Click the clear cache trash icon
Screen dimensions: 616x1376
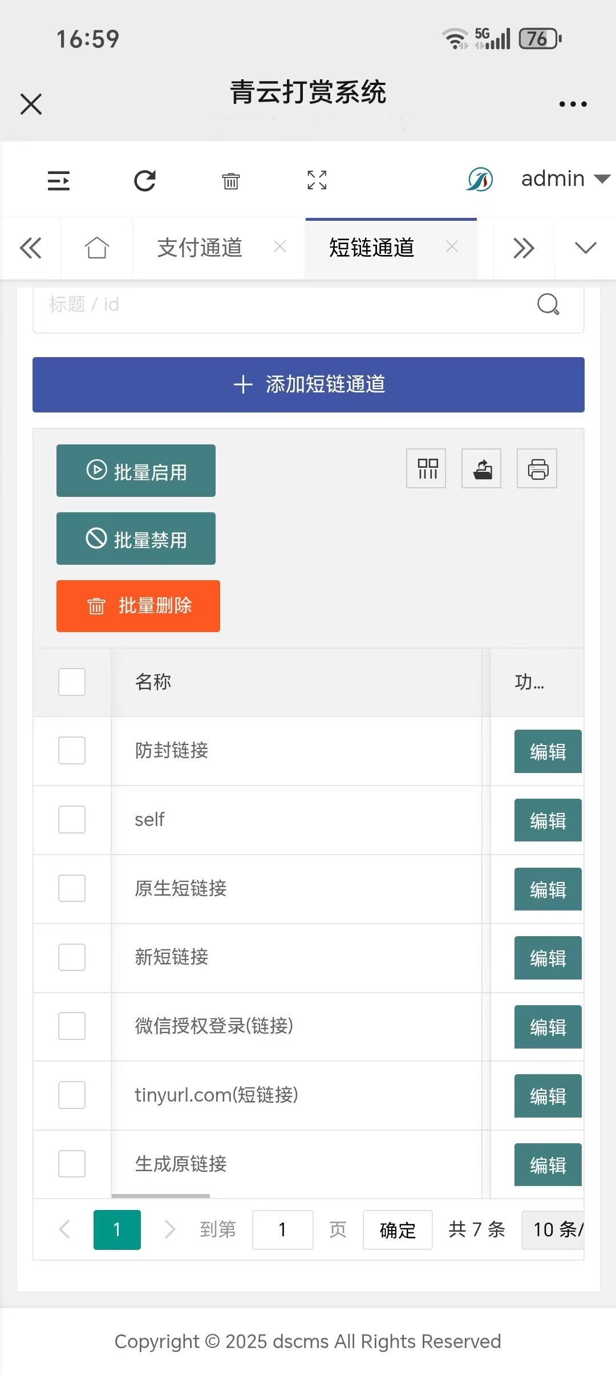[231, 181]
